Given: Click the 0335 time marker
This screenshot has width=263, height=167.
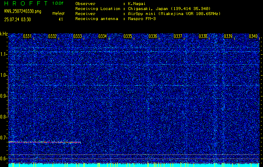Looking at the screenshot, I should (x=128, y=36).
